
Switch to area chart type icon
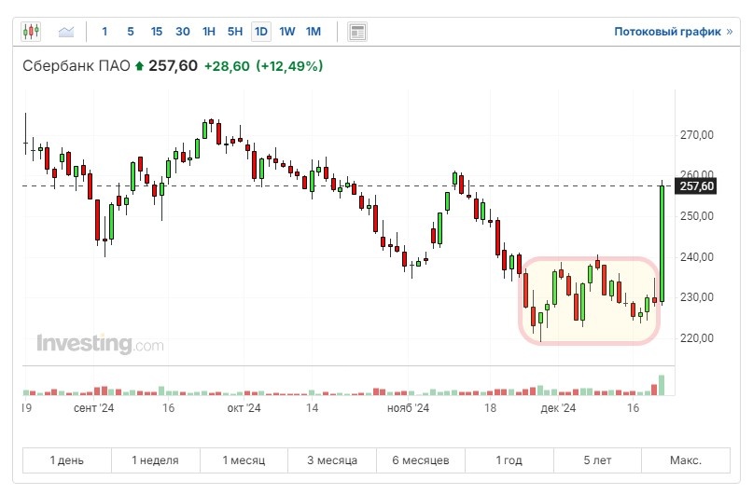point(66,32)
